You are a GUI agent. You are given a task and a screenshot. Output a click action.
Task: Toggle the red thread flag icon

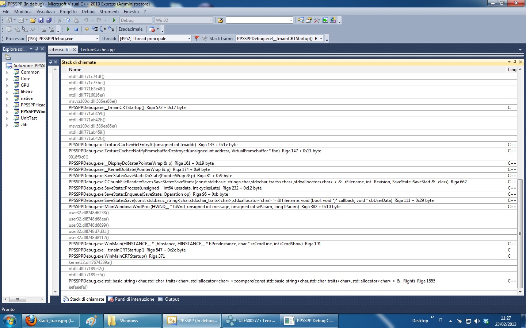click(197, 38)
